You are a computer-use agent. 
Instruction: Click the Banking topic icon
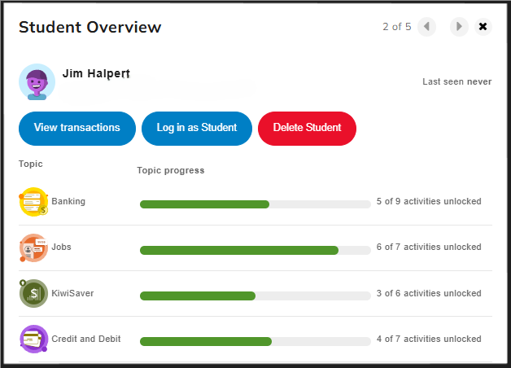(x=33, y=201)
